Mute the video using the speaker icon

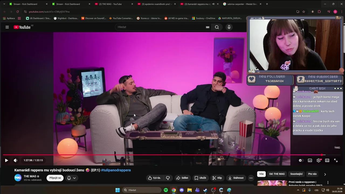pos(15,160)
